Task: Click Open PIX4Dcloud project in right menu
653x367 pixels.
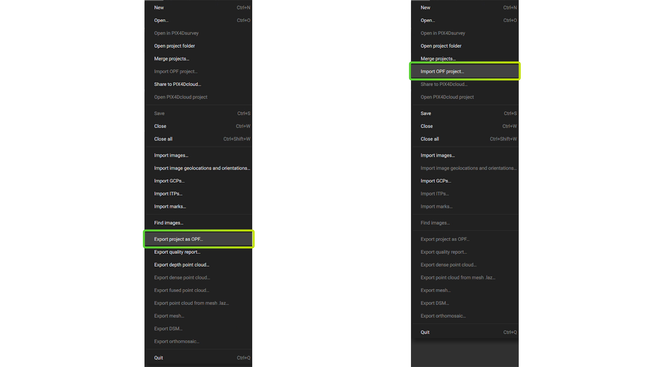Action: (x=465, y=97)
